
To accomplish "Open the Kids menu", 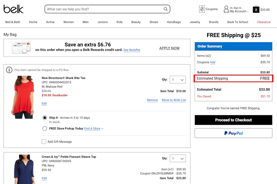I will (119, 22).
